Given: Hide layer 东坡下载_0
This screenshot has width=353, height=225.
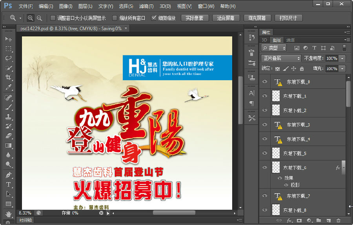Looking at the screenshot, I should click(265, 81).
